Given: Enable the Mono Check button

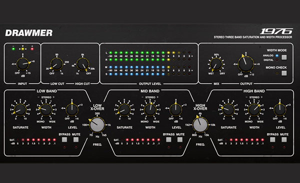Looking at the screenshot, I should [284, 73].
